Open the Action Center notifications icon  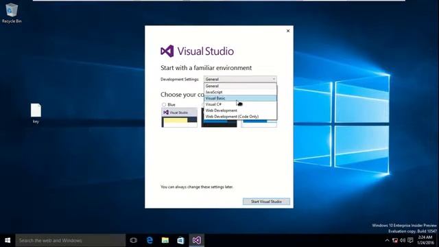coord(410,240)
